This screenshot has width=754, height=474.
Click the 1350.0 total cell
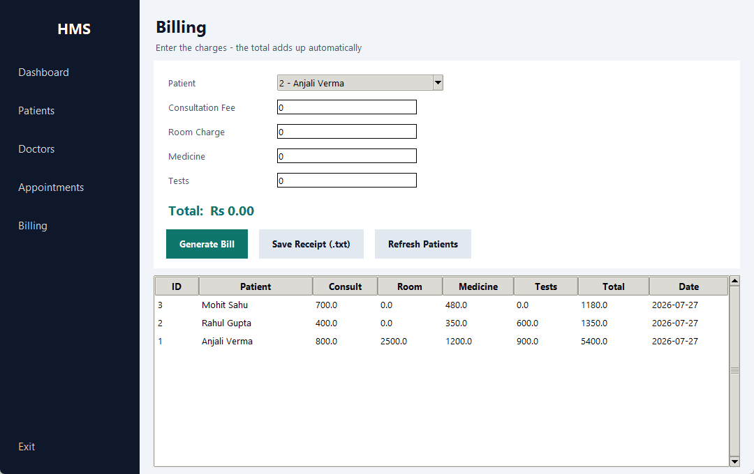point(594,323)
